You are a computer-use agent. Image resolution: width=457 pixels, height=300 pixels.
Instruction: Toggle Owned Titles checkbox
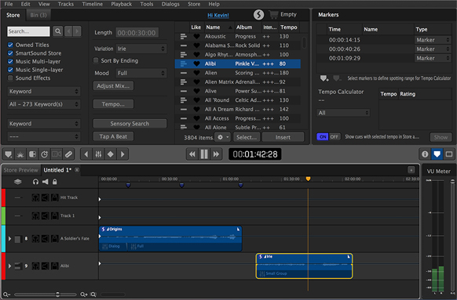(x=10, y=45)
